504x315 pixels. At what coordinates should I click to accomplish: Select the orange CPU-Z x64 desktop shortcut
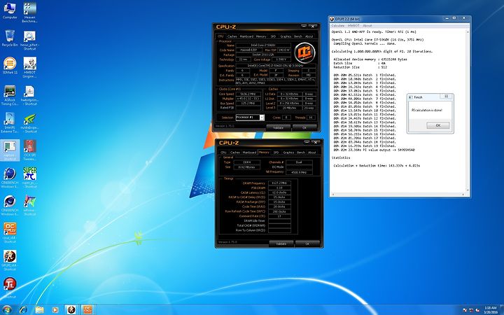pyautogui.click(x=10, y=232)
